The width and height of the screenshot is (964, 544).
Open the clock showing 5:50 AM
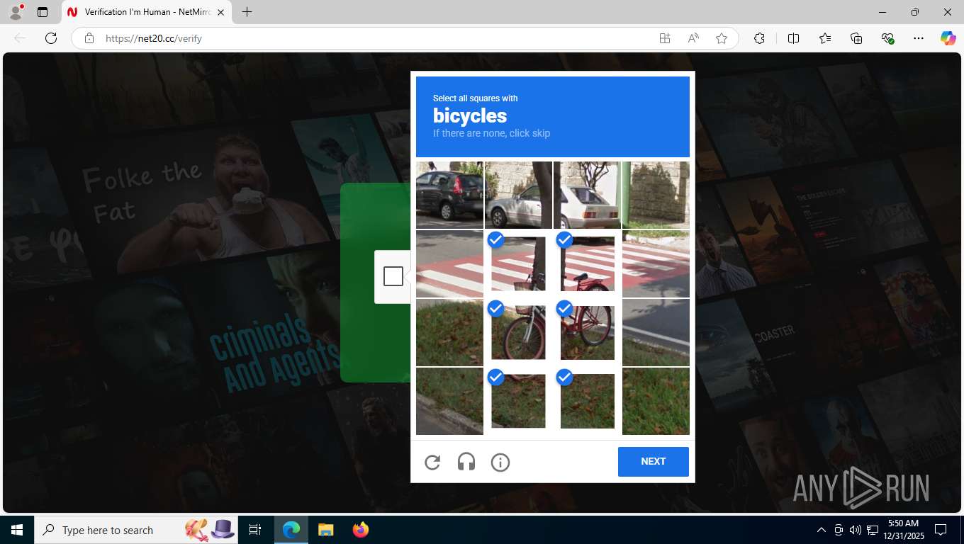903,530
